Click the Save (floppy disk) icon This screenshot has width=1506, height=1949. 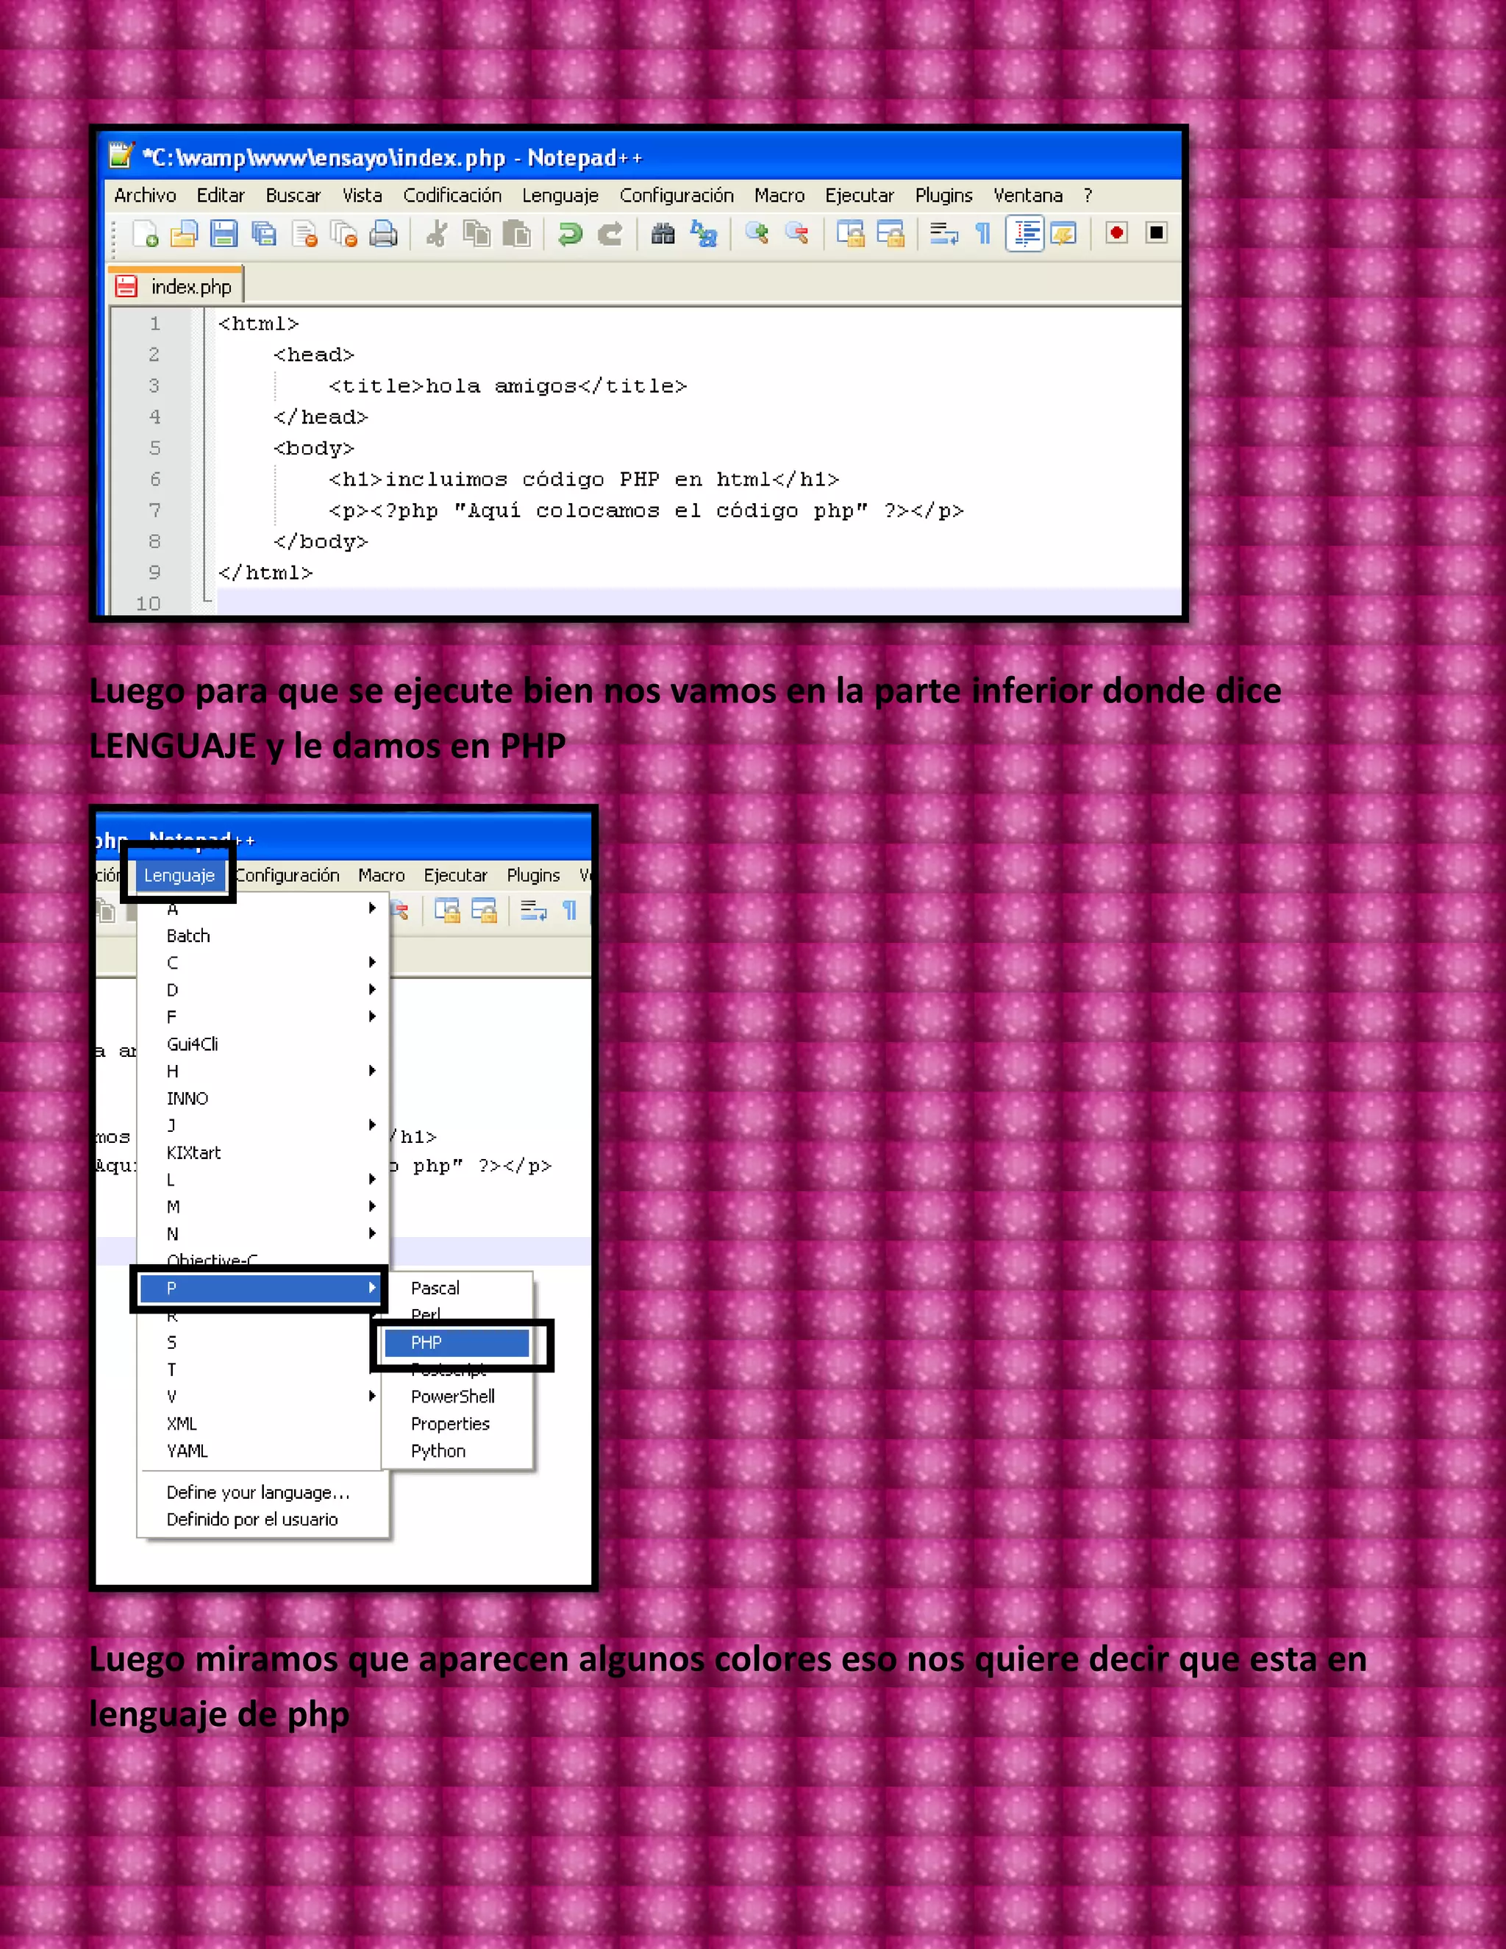[223, 235]
